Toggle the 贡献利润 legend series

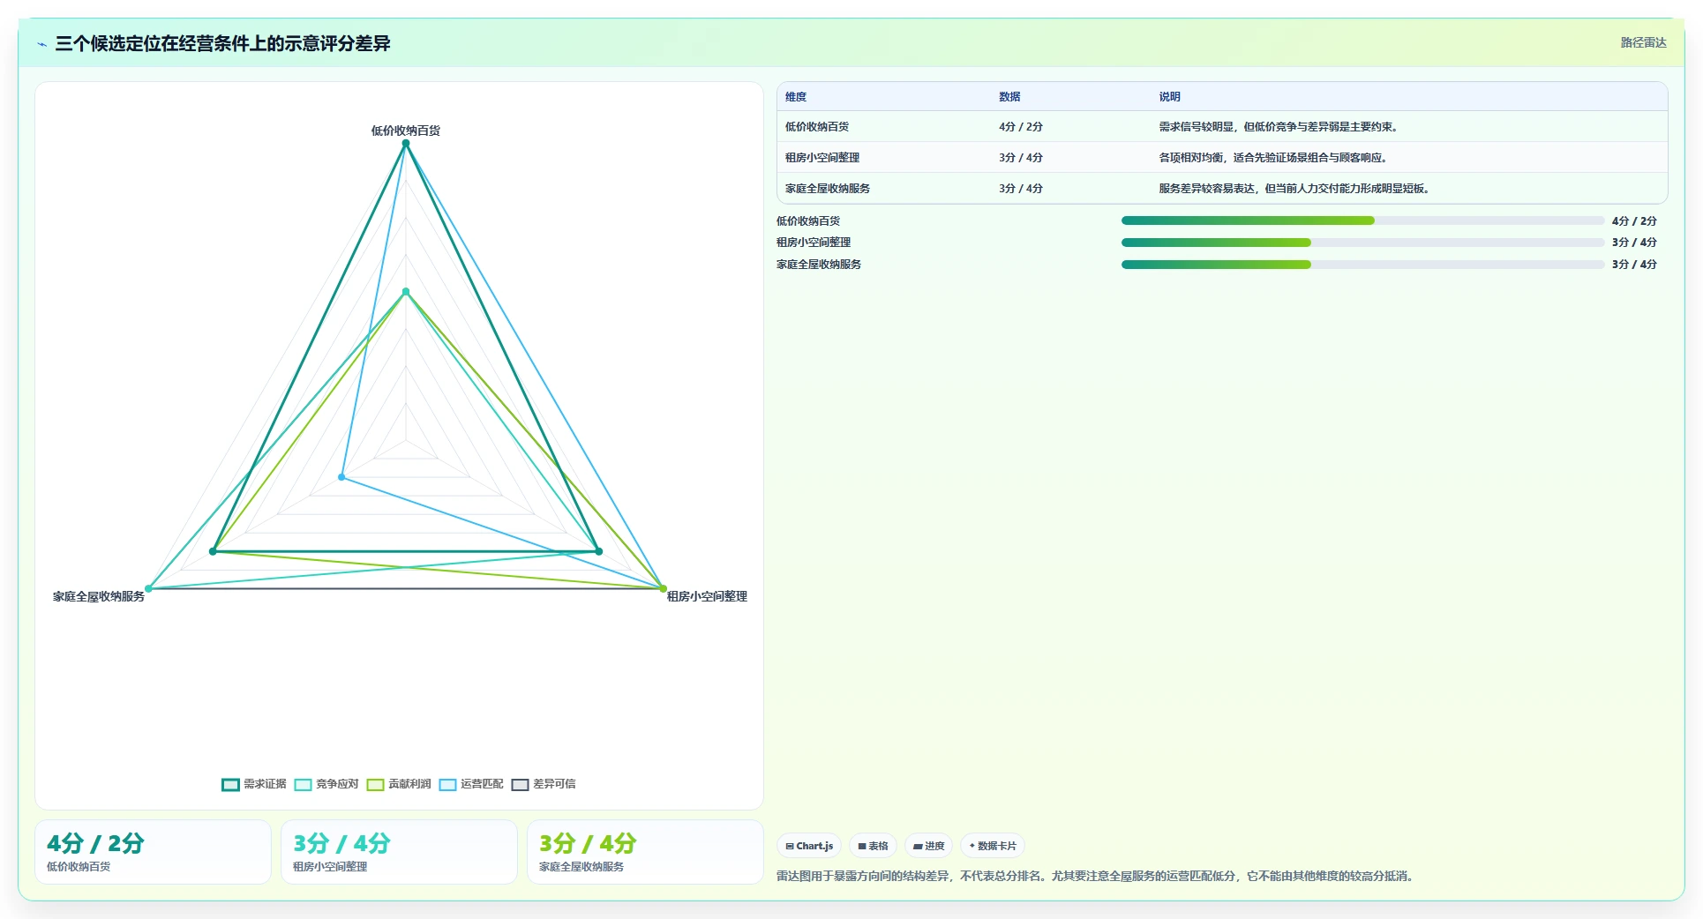pos(399,784)
